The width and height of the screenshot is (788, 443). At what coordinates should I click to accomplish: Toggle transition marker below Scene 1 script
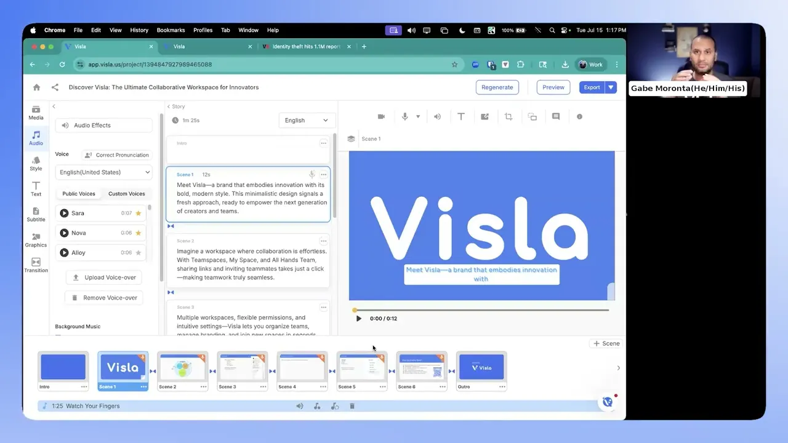point(171,226)
